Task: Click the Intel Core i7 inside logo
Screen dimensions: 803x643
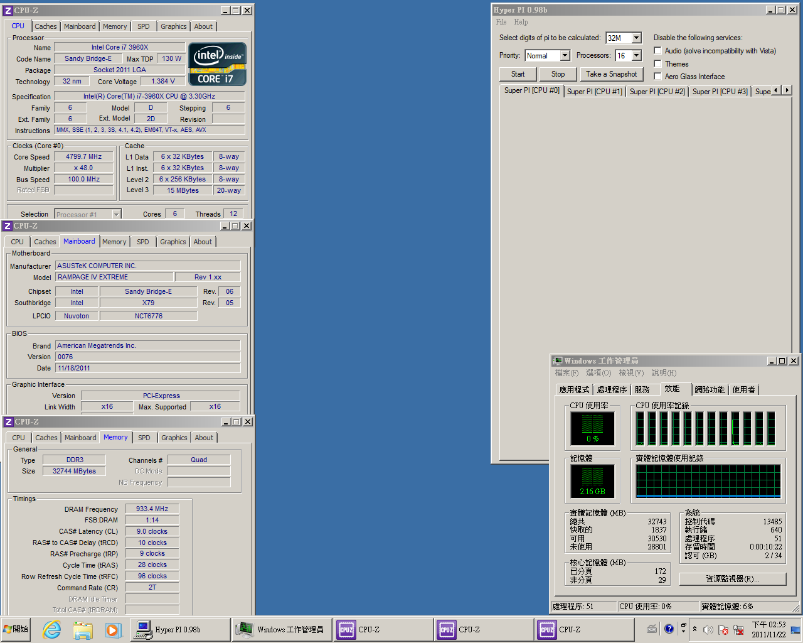Action: tap(217, 64)
